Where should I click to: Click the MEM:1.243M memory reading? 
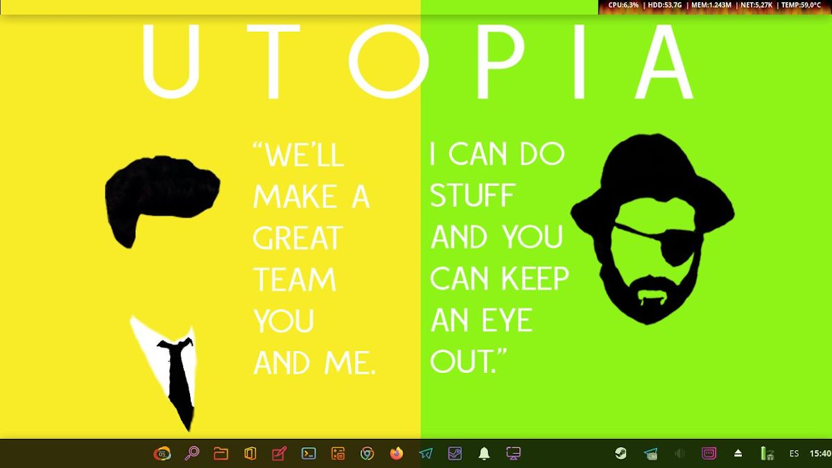coord(711,5)
